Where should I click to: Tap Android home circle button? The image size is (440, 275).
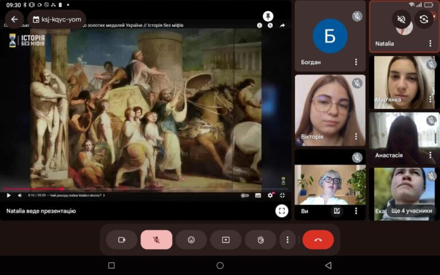click(220, 265)
